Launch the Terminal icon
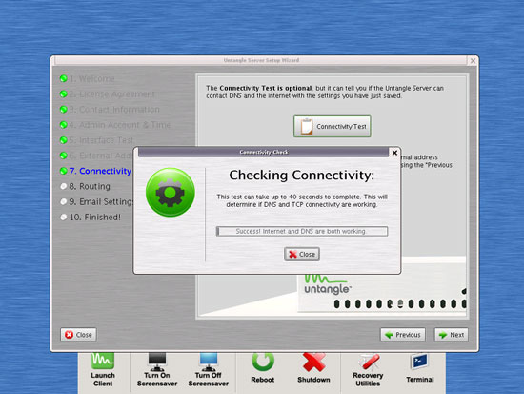 point(420,368)
